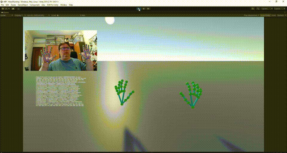Open the Jobs menu
287x153 pixels.
pyautogui.click(x=43, y=5)
